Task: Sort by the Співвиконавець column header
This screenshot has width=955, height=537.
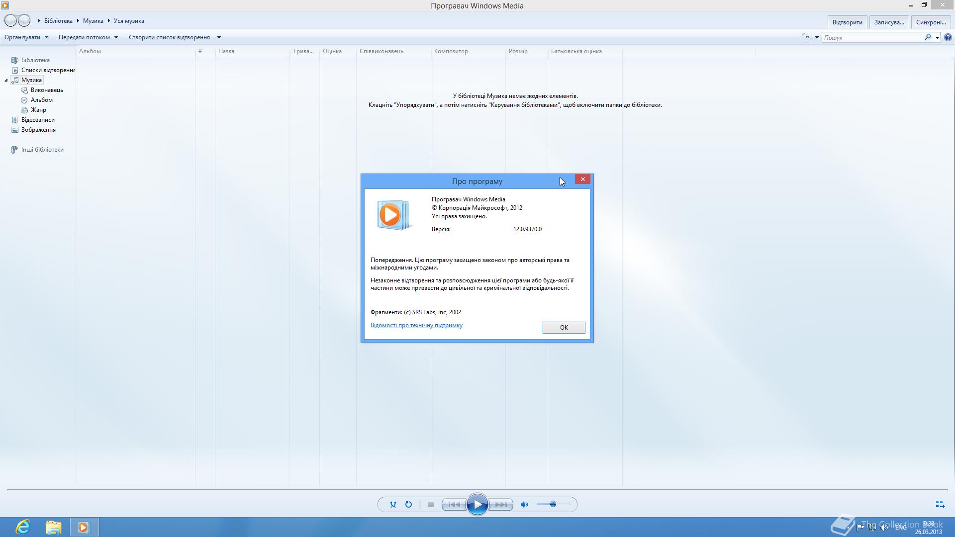Action: 393,51
